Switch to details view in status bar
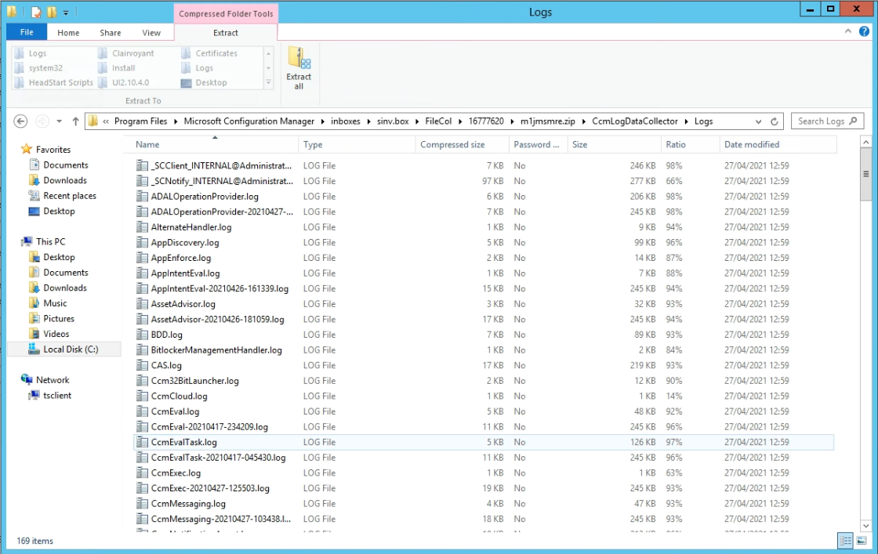Viewport: 878px width, 554px height. (845, 540)
